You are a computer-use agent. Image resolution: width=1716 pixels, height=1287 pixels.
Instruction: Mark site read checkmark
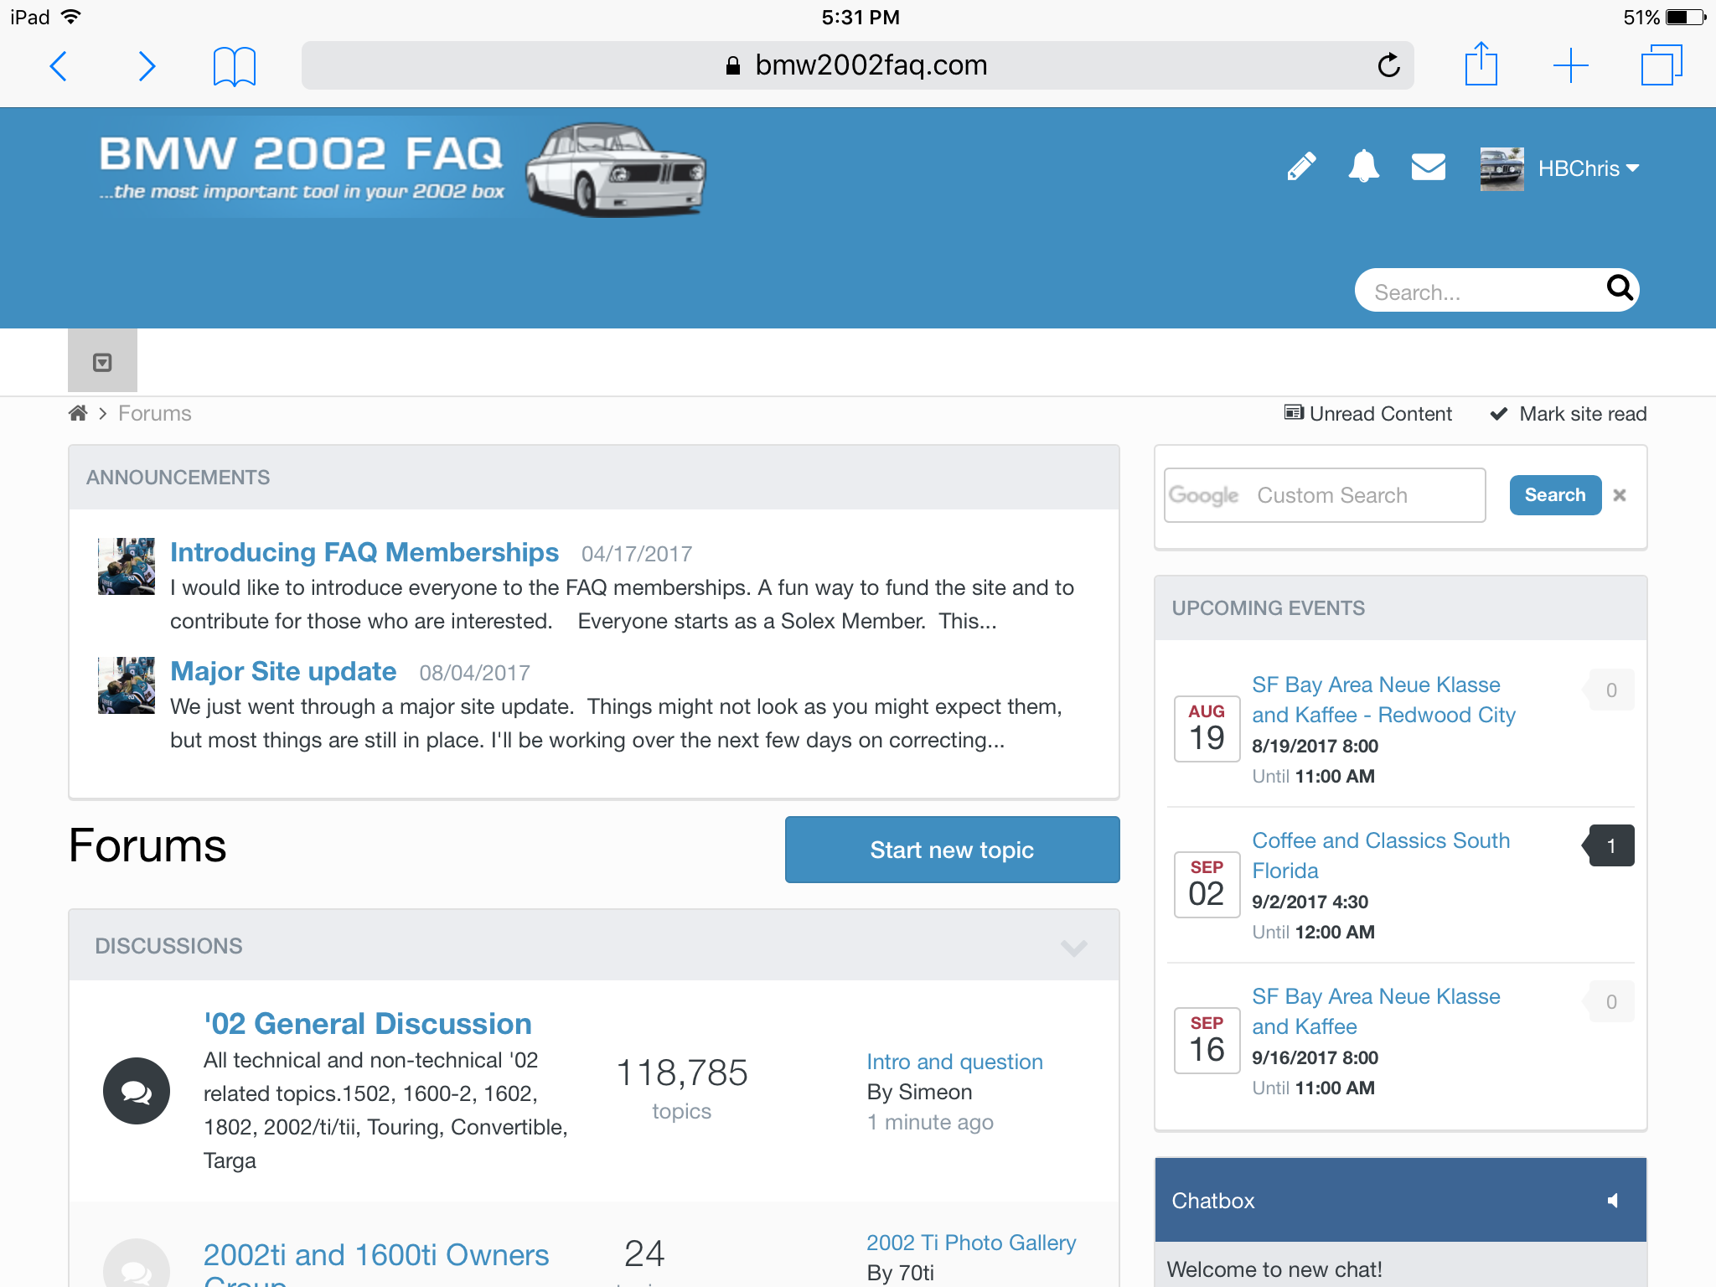coord(1568,414)
